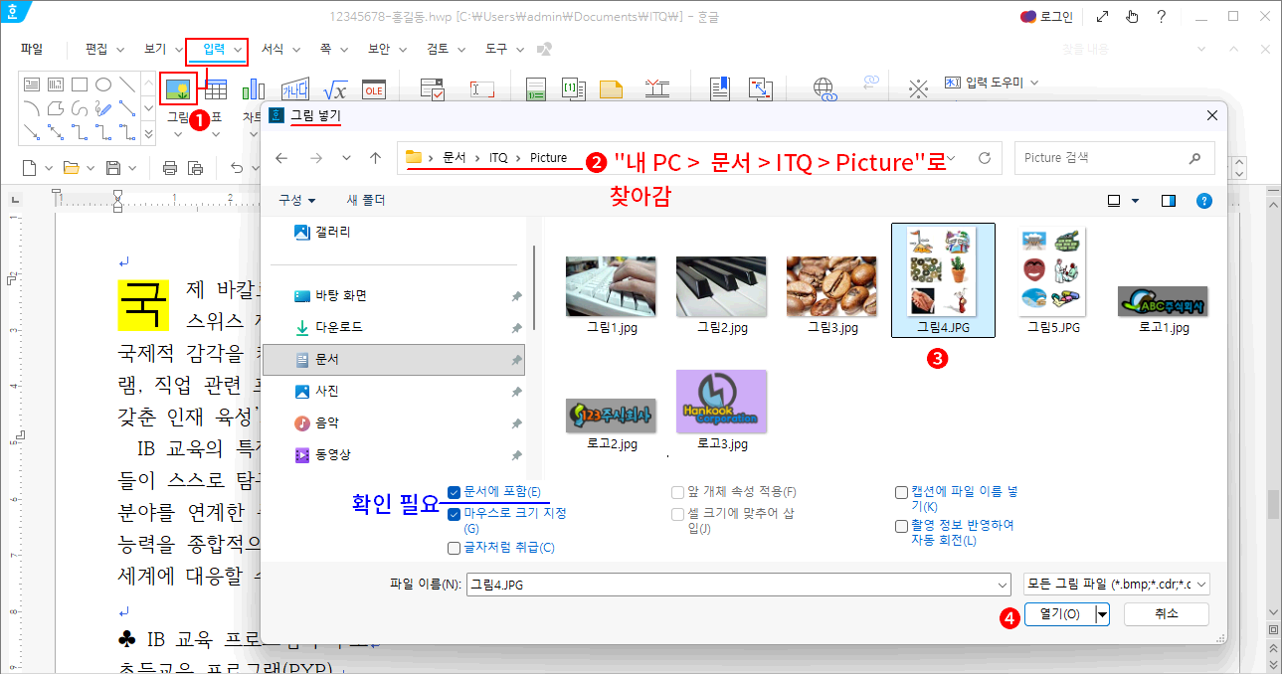Toggle the 문서에 포함 checkbox

455,492
